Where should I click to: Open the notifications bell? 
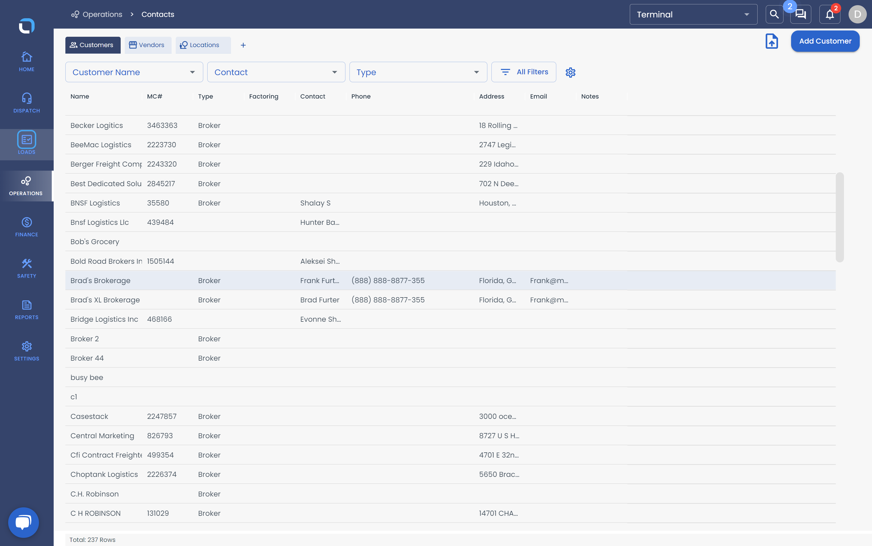830,14
